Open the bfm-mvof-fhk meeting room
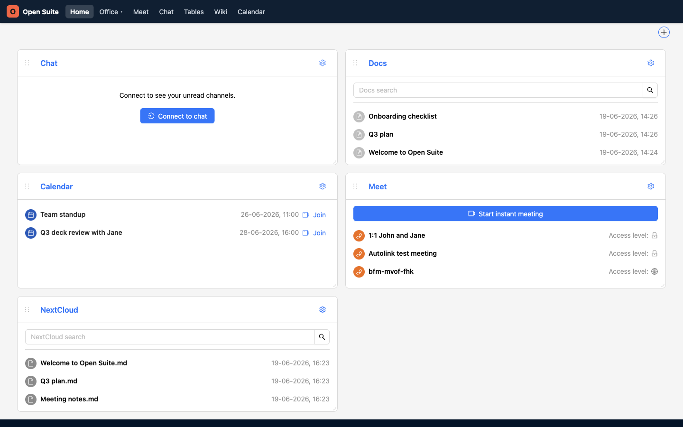This screenshot has height=427, width=683. pyautogui.click(x=391, y=271)
